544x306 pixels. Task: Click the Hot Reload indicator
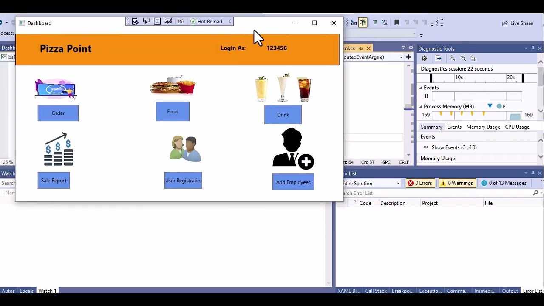206,21
